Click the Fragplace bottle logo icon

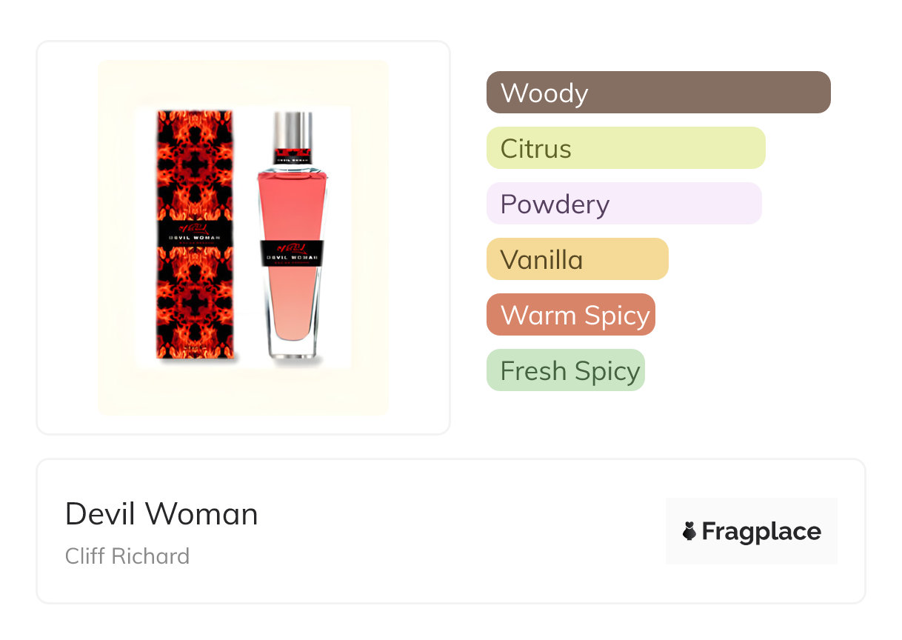689,531
